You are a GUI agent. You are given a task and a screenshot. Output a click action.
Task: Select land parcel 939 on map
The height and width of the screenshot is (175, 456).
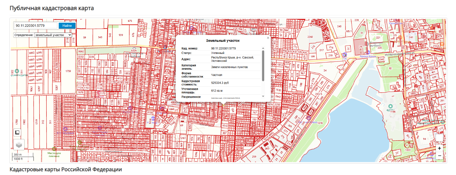coord(121,35)
